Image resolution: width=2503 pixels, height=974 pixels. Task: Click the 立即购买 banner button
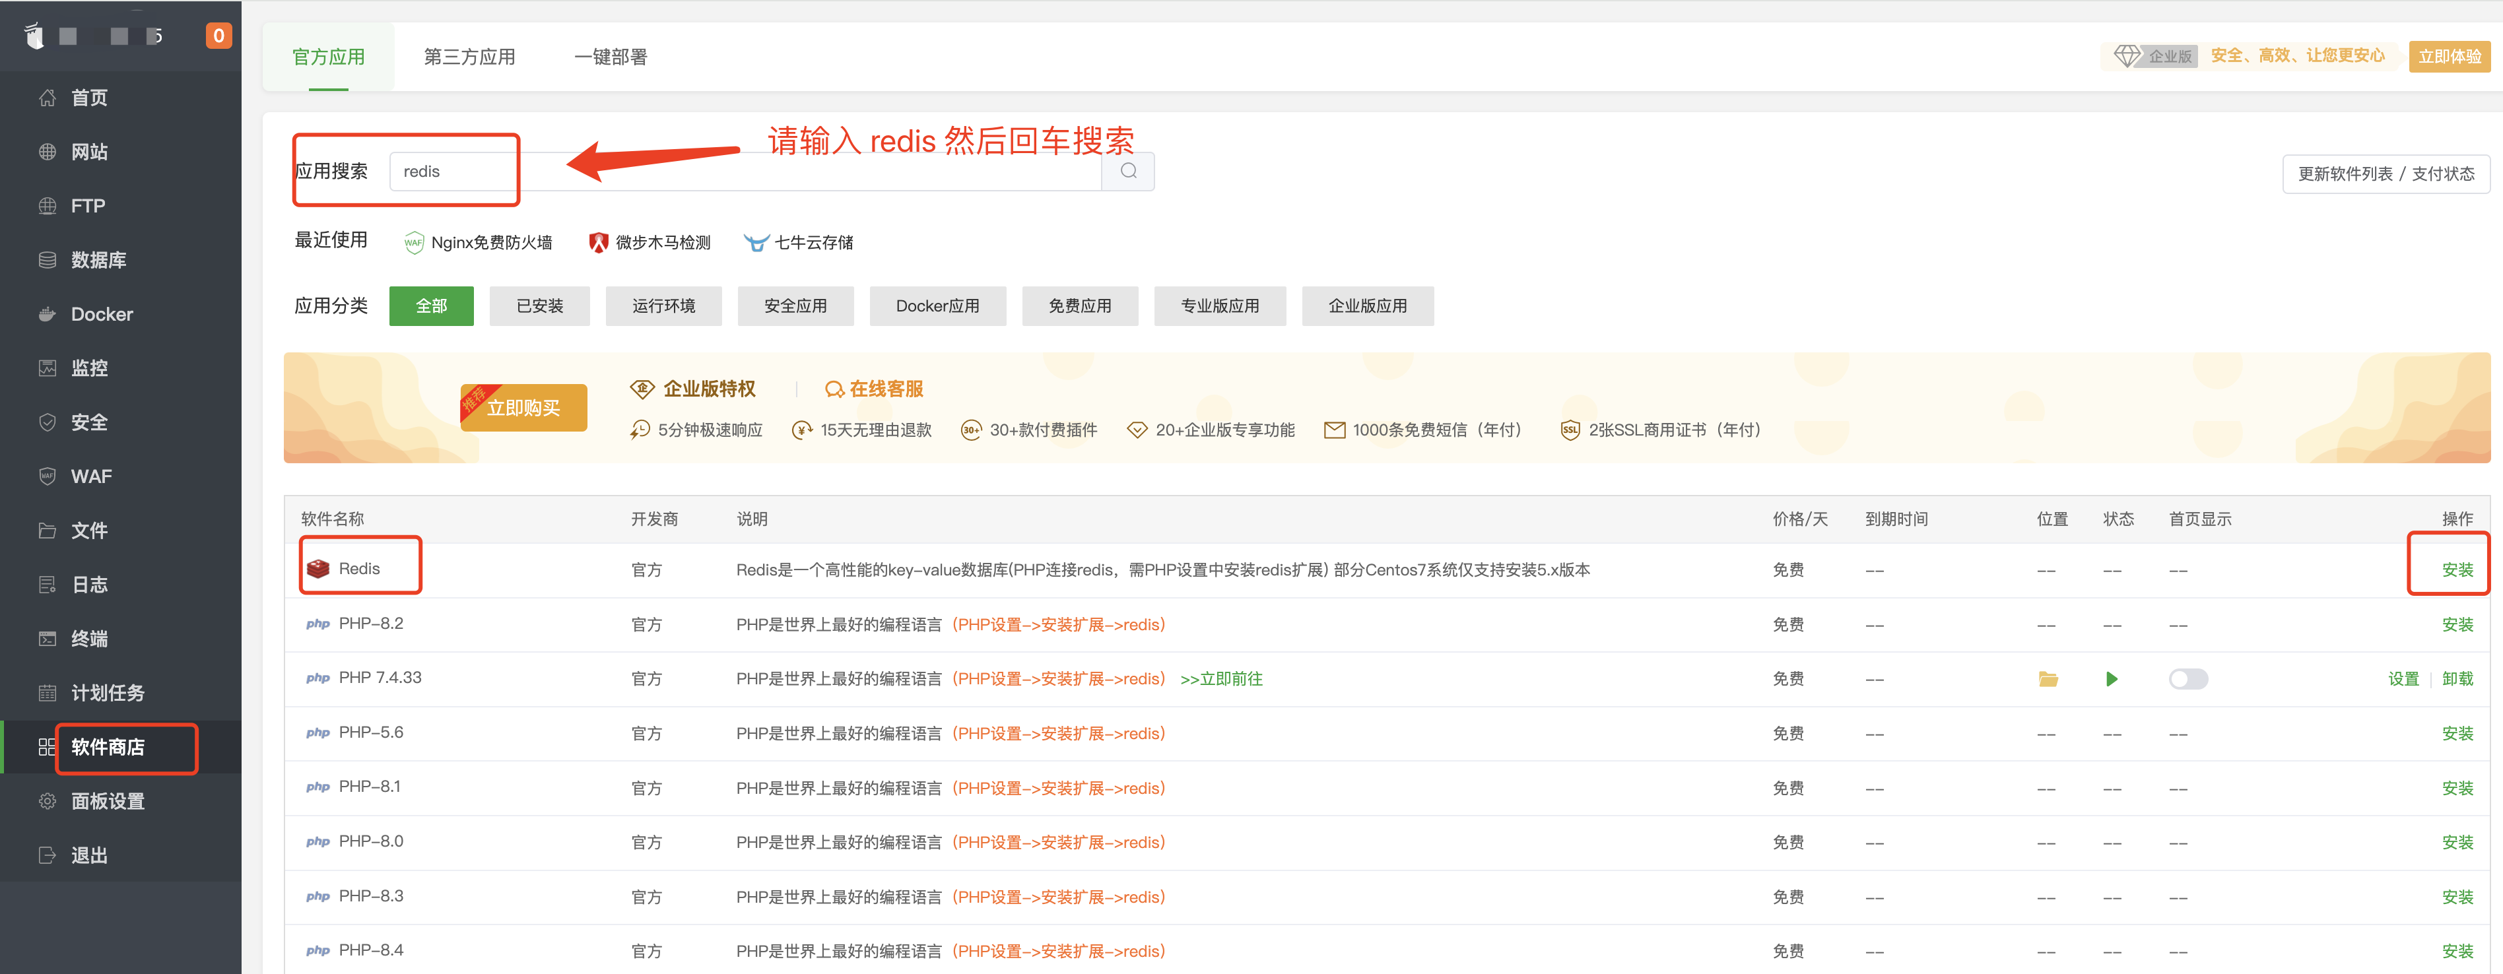click(523, 408)
